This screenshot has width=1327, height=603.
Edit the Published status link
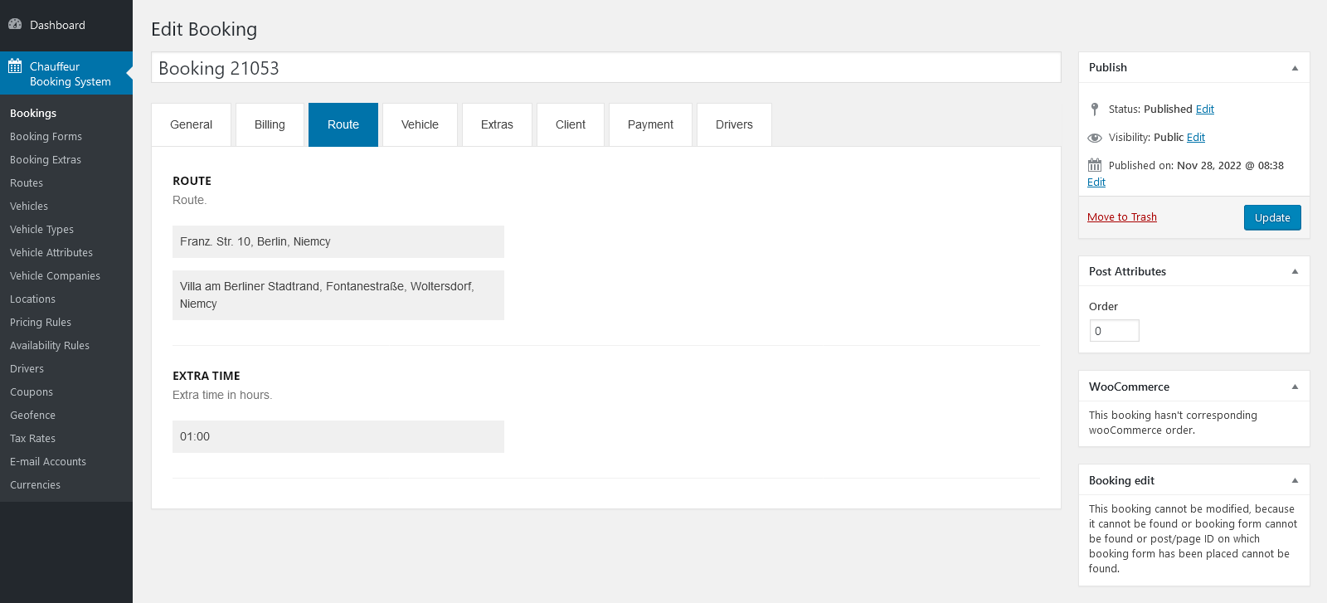tap(1204, 109)
